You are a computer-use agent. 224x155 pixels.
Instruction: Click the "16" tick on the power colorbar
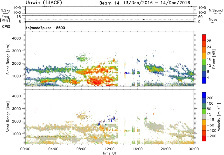[209, 59]
